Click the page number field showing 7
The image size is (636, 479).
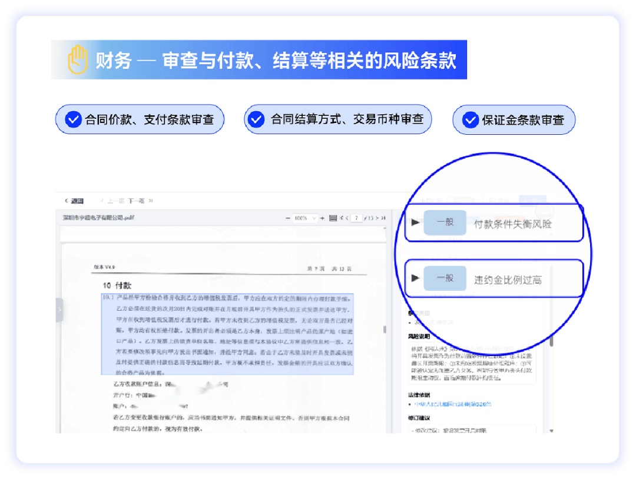[356, 218]
